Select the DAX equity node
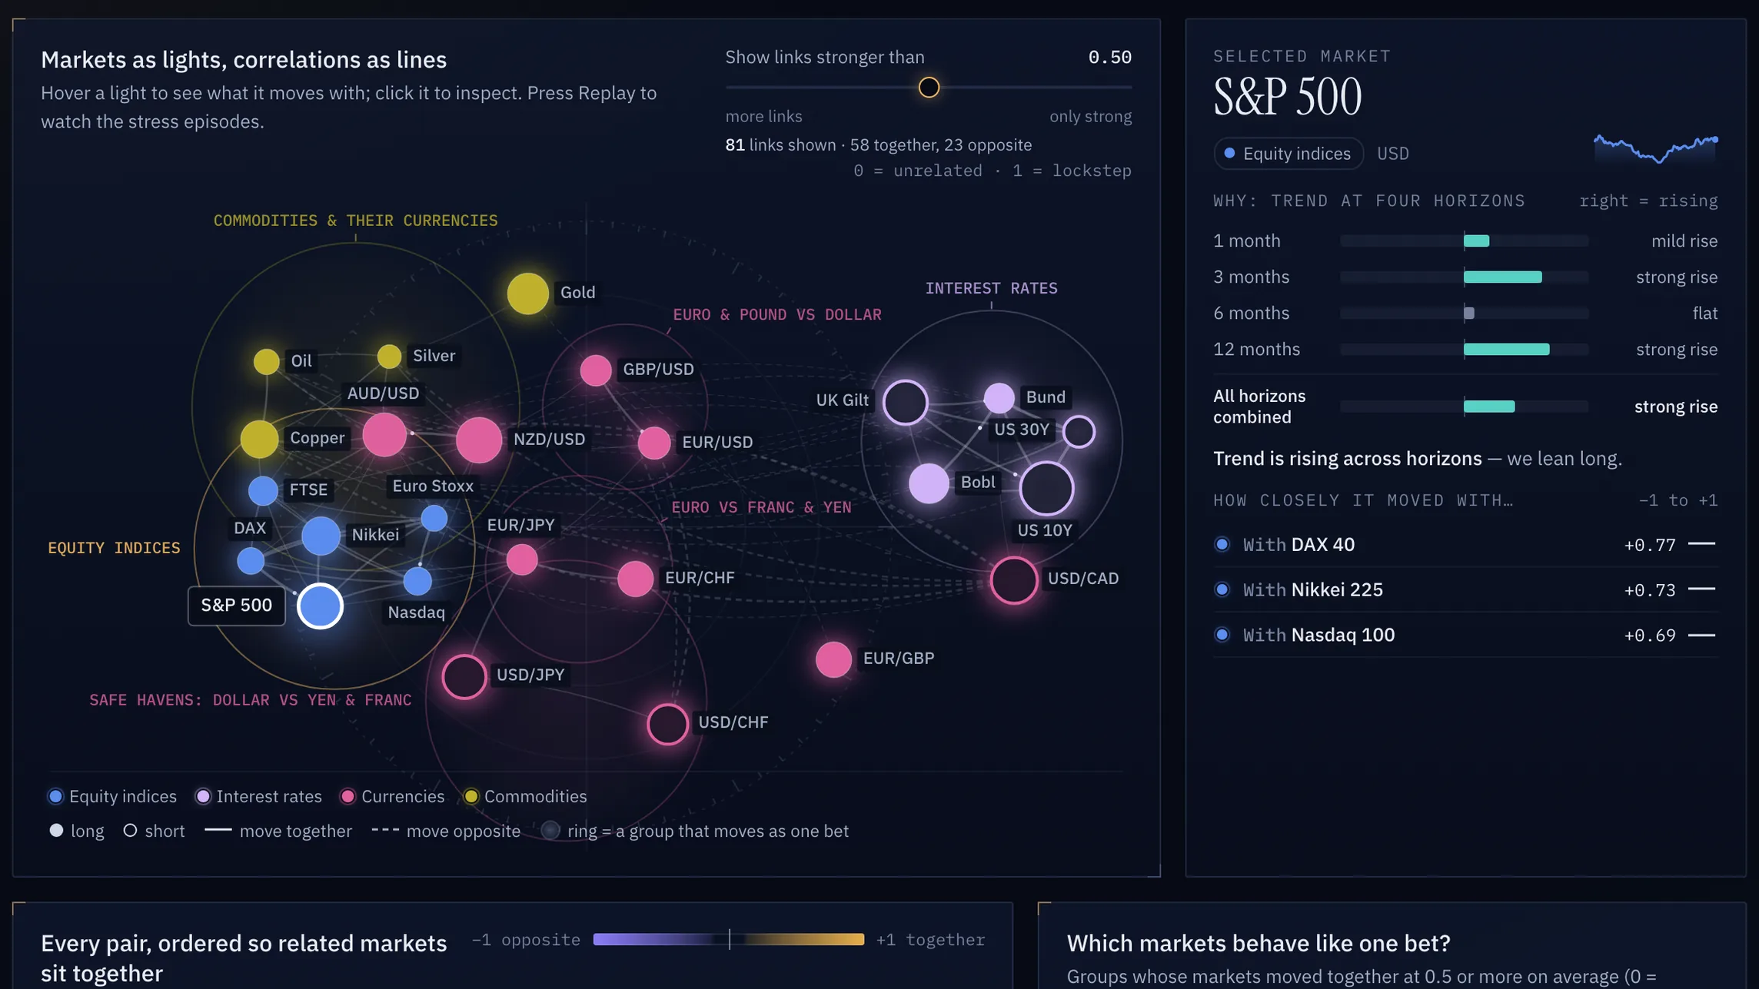1759x989 pixels. coord(250,560)
